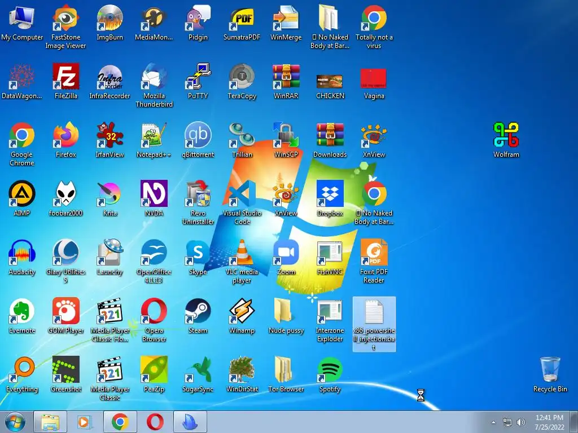
Task: Select the qBittorrent shortcut
Action: pos(198,140)
